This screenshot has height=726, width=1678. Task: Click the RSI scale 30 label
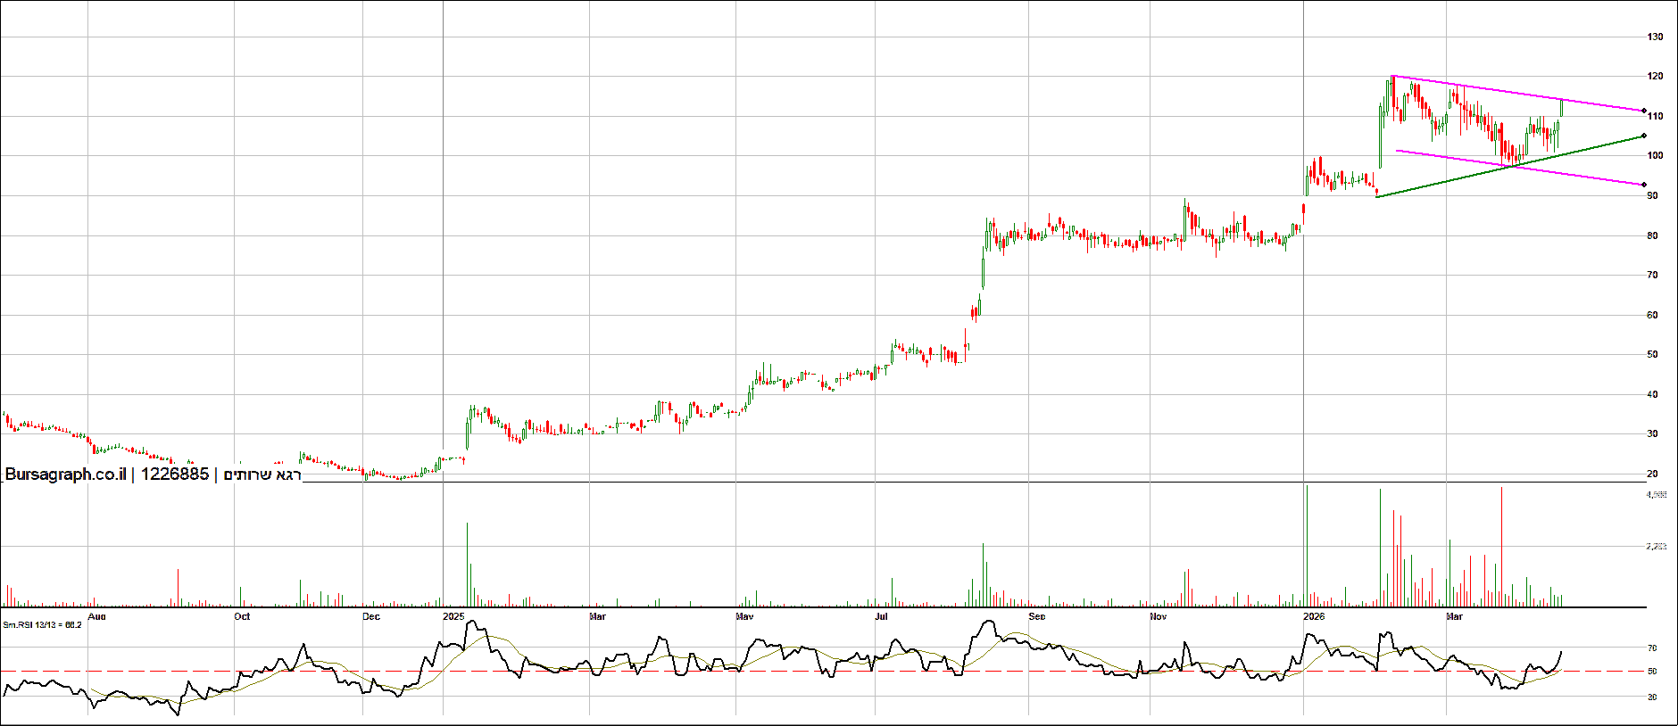(x=1652, y=697)
